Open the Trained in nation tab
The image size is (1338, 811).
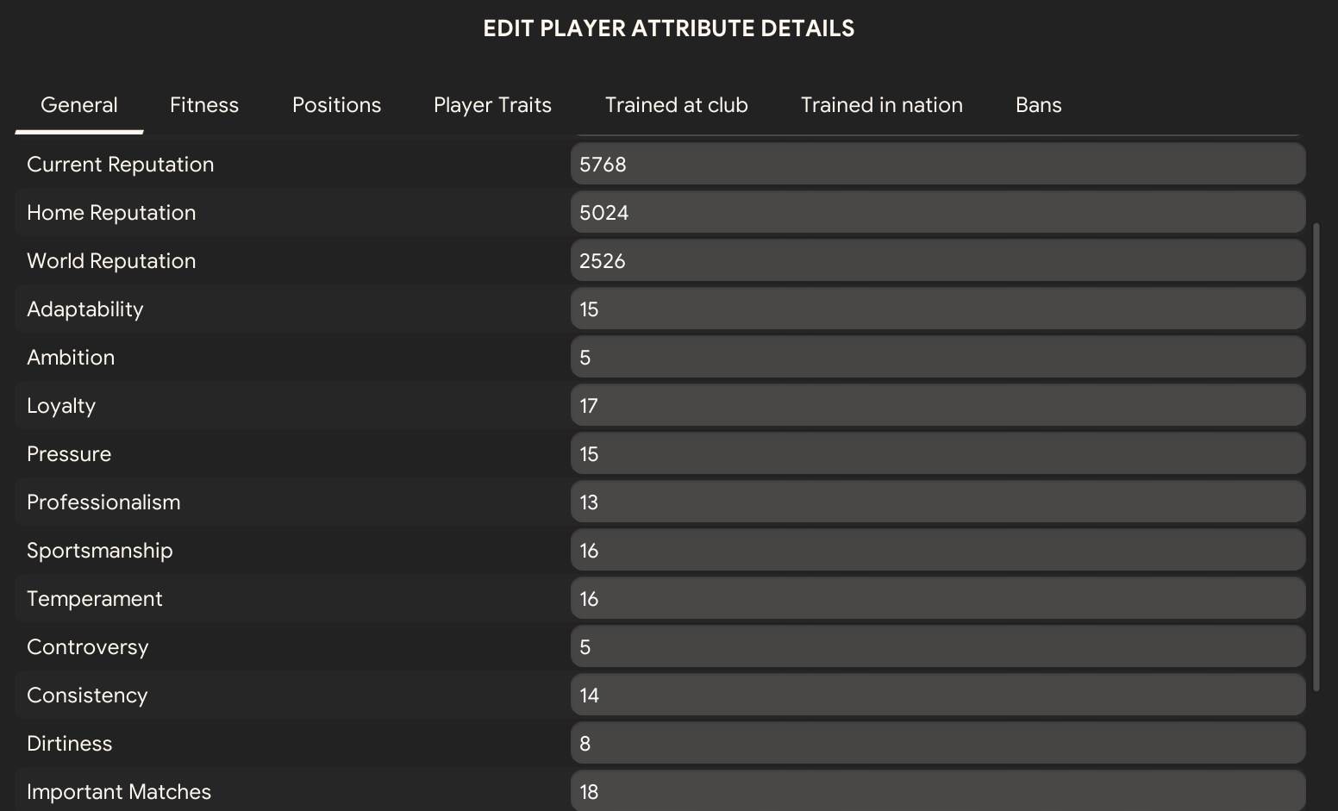[881, 105]
